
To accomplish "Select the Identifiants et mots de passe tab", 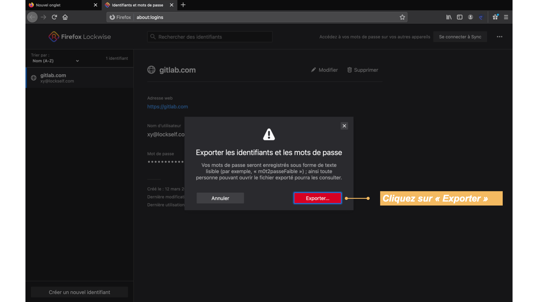I will pos(137,5).
